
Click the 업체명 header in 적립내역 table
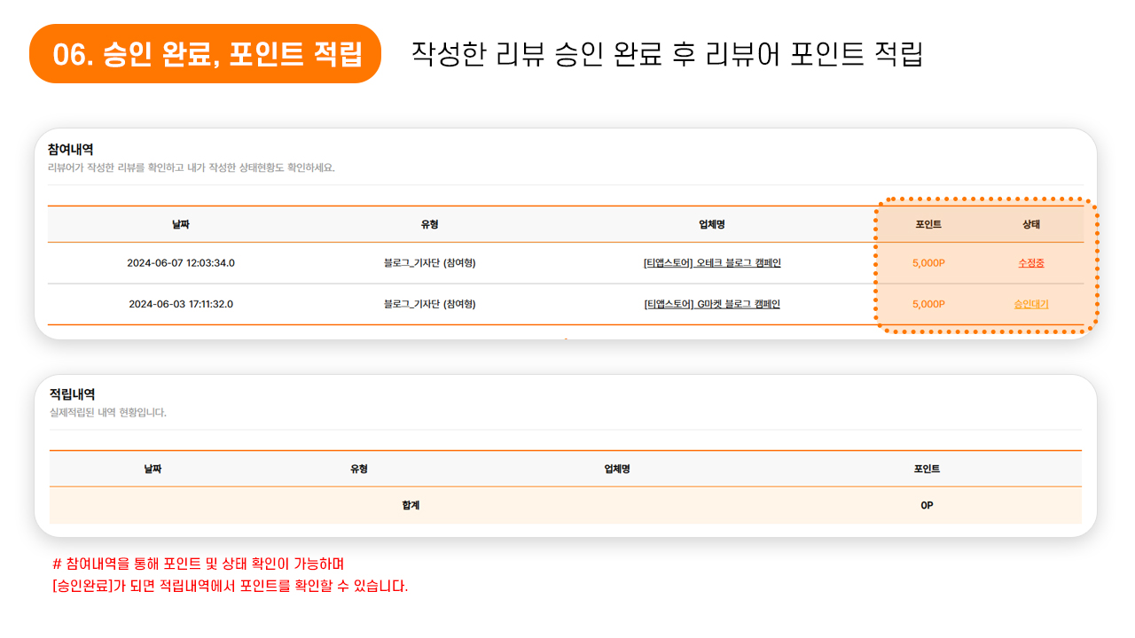coord(616,469)
